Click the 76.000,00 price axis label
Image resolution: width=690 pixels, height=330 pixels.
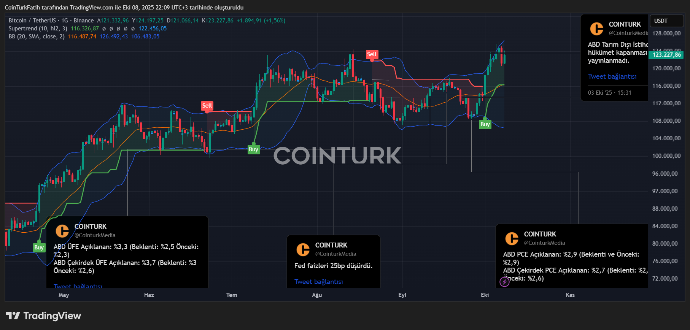coord(665,261)
